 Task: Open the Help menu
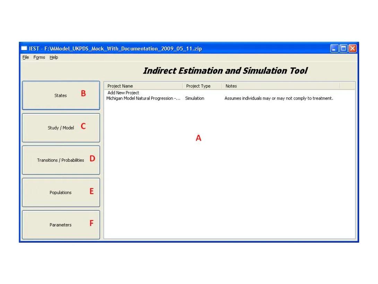[x=54, y=57]
